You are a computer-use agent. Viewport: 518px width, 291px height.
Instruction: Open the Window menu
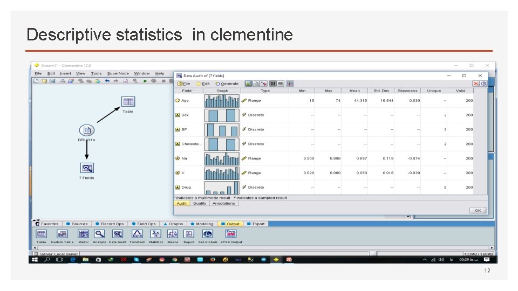click(x=142, y=73)
